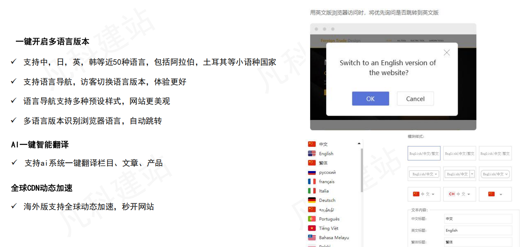Viewport: 529px width, 247px height.
Task: Click the flag beside the Uyghur-script language
Action: (312, 209)
